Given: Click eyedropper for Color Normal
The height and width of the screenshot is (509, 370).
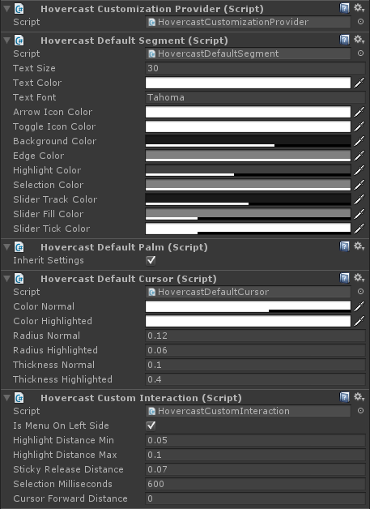Looking at the screenshot, I should (x=359, y=306).
